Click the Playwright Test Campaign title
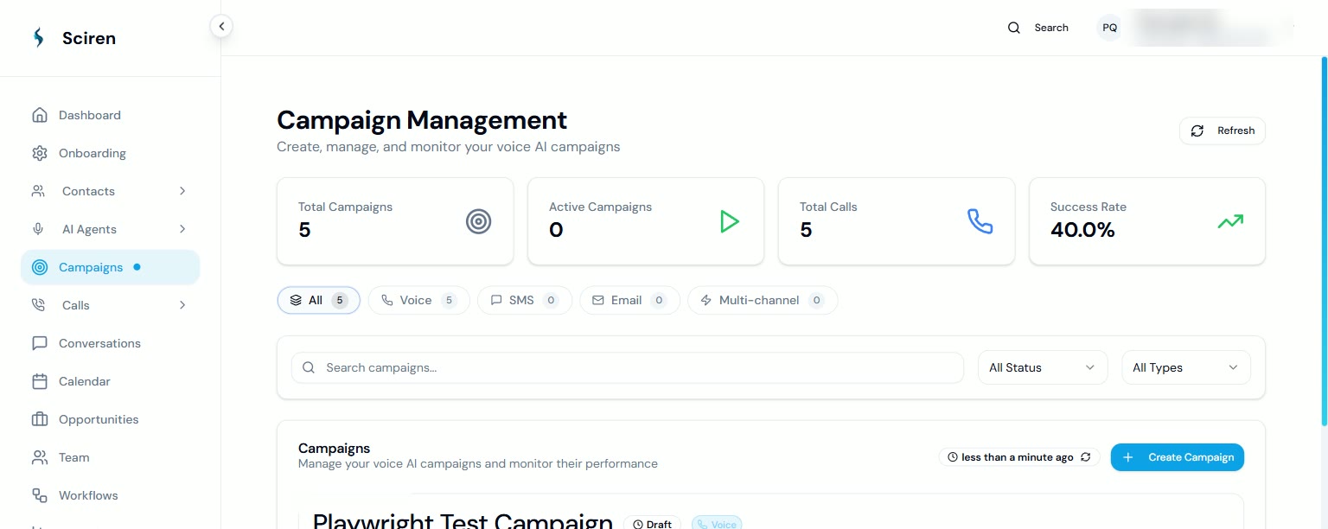 (x=463, y=521)
